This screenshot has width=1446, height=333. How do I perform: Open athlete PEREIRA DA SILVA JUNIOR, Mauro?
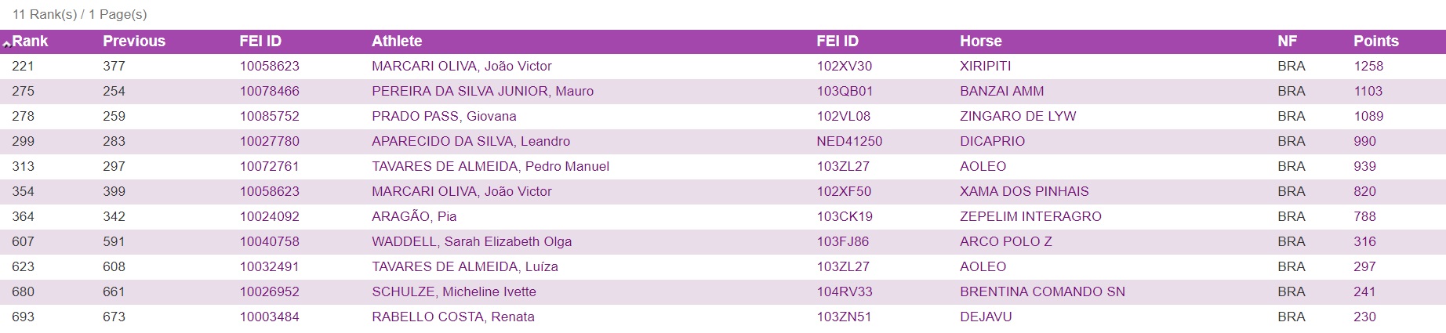pyautogui.click(x=482, y=92)
